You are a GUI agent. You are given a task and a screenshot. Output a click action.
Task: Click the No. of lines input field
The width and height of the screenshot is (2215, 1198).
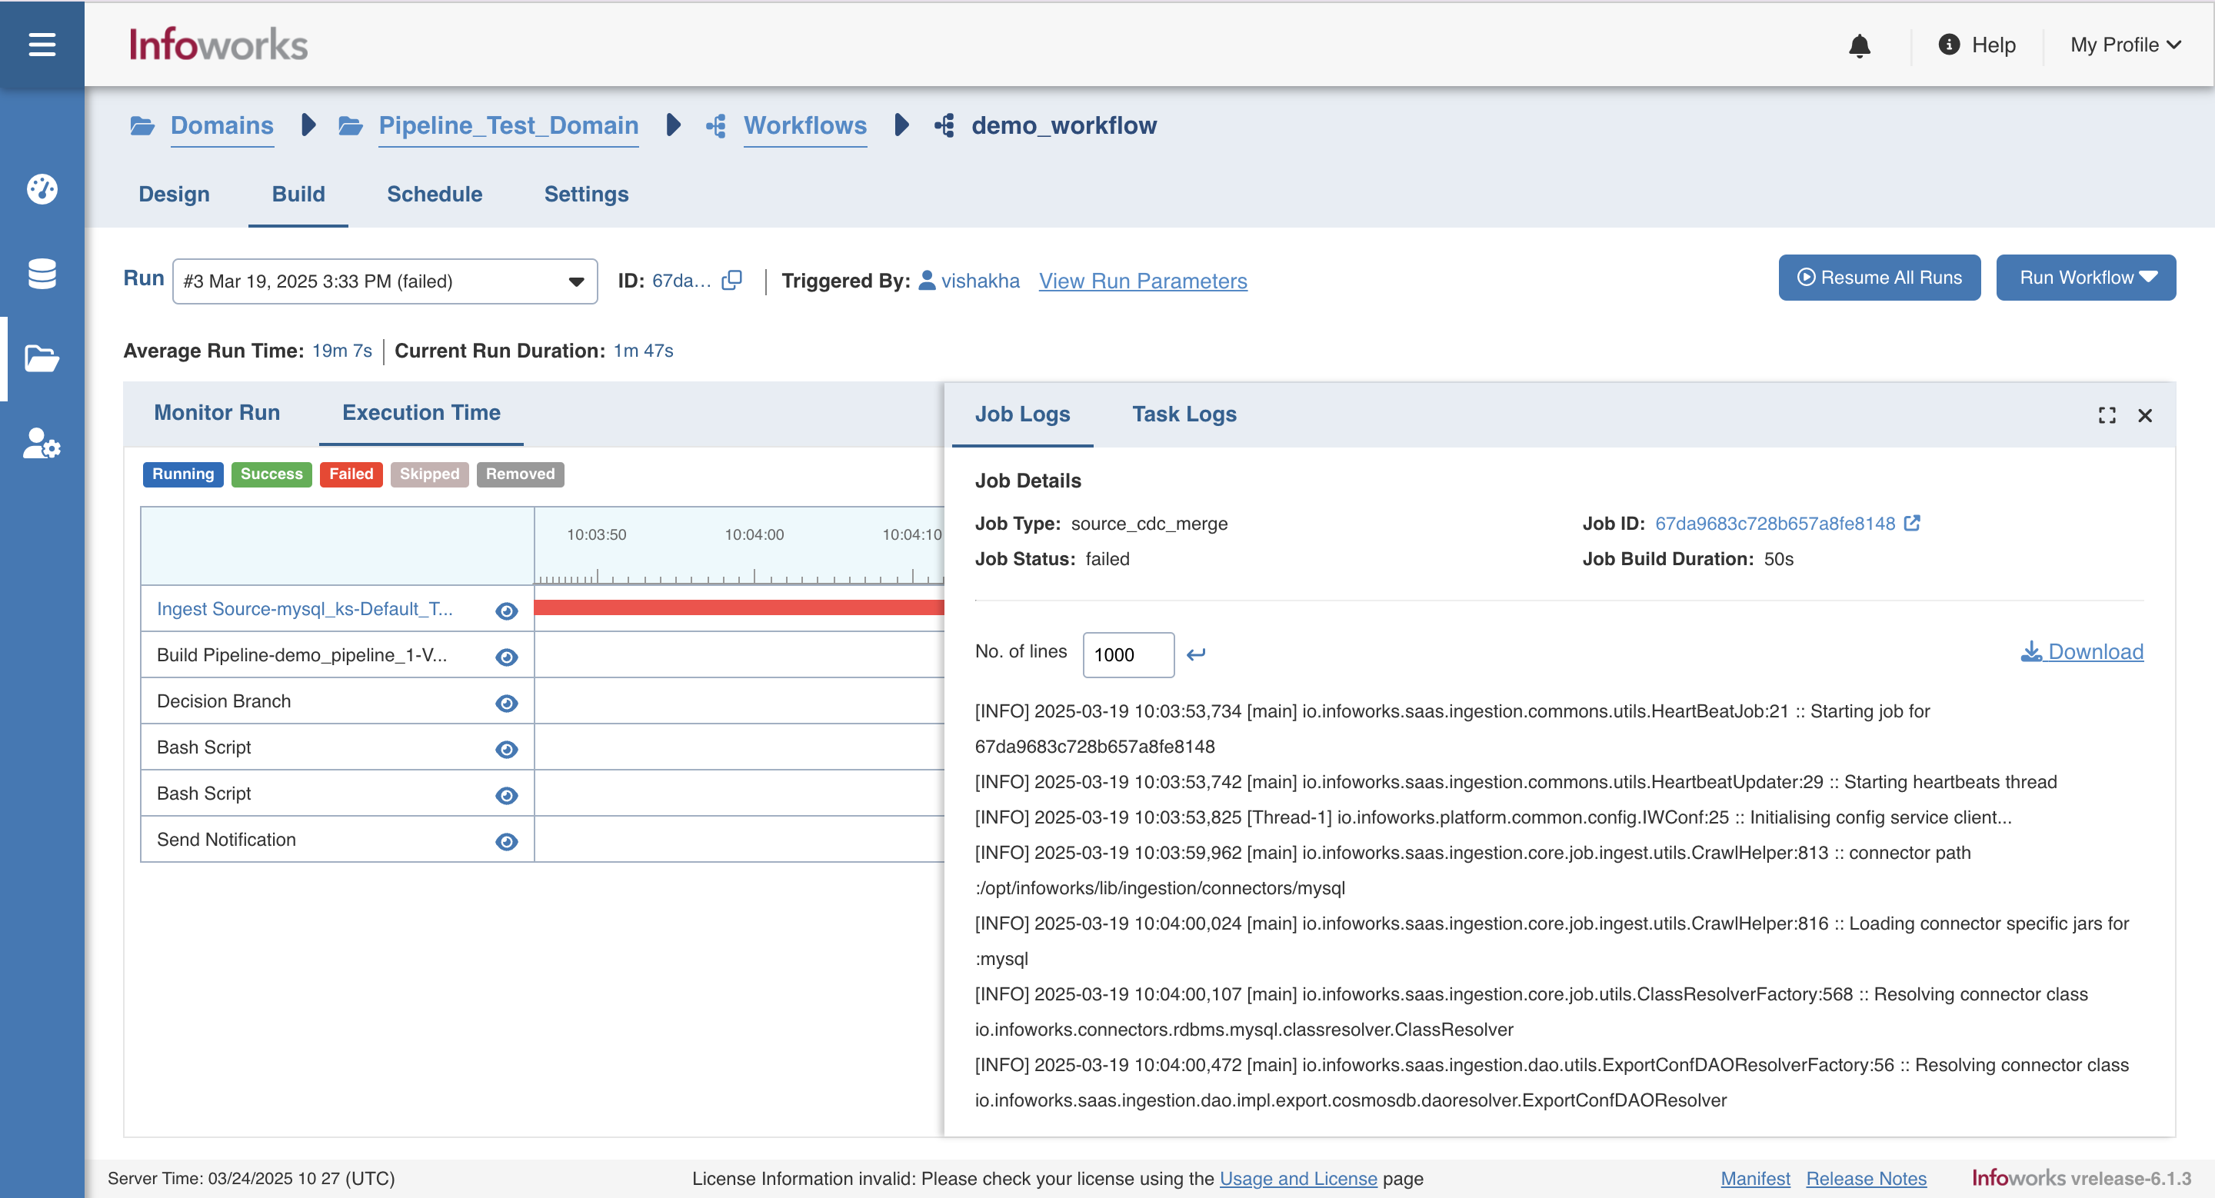1128,655
